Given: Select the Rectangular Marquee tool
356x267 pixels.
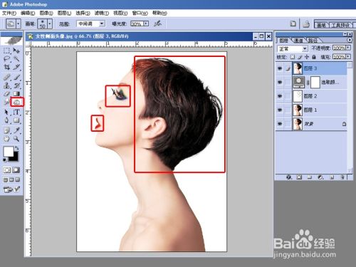Looking at the screenshot, I should click(6, 51).
